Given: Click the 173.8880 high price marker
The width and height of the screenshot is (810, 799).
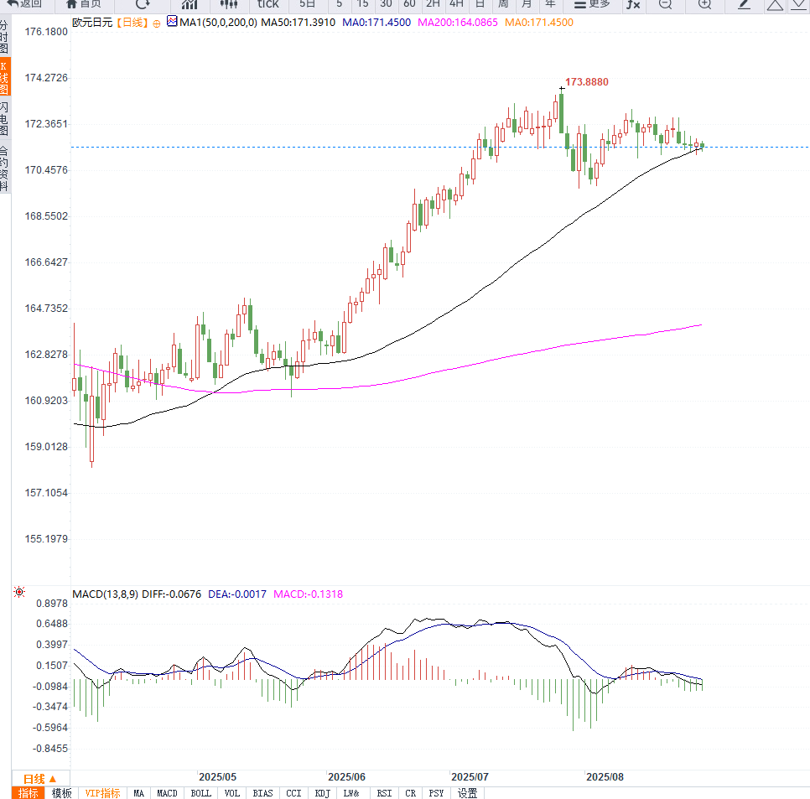Looking at the screenshot, I should click(586, 82).
